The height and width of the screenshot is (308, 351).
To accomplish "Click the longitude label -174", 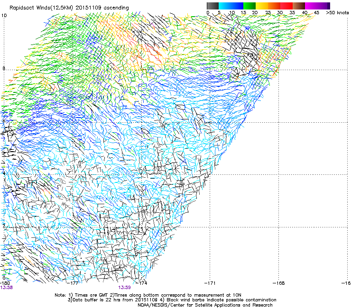I will click(142, 283).
